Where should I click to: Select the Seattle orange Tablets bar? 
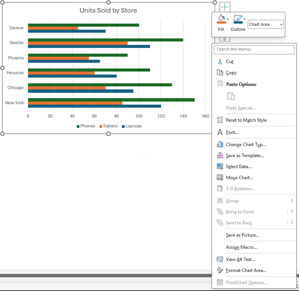(x=78, y=43)
